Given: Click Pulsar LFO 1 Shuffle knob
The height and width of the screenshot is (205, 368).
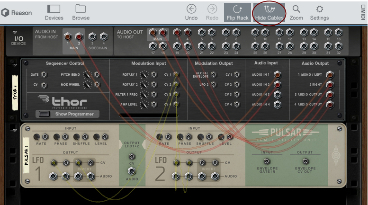Looking at the screenshot, I should coord(77,136).
